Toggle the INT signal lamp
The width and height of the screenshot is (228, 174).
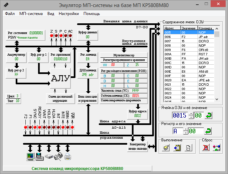(58, 127)
